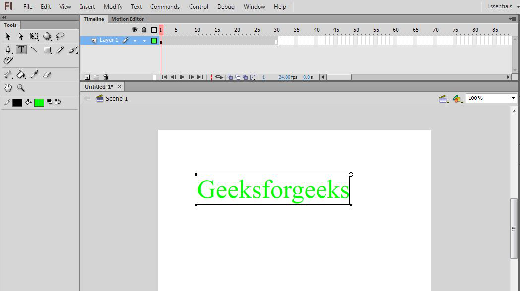Select the Brush tool
Screen dimensions: 520x291
pyautogui.click(x=73, y=50)
